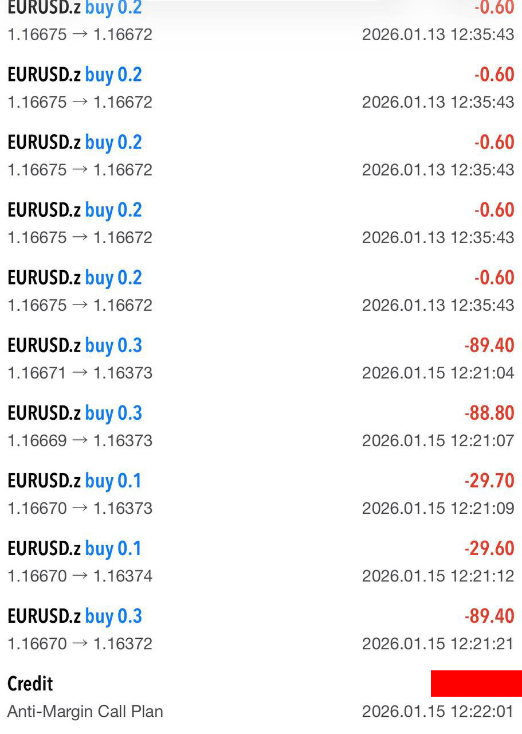Click the EURUSD.z buy 0.1 title losing -29.70
Viewport: 522px width, 734px height.
coord(74,481)
